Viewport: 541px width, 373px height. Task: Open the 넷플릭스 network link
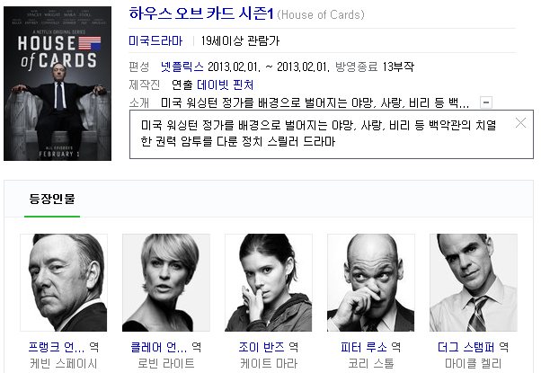(x=182, y=67)
